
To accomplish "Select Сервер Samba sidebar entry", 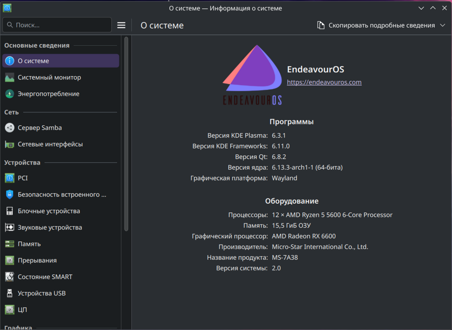I will click(61, 128).
